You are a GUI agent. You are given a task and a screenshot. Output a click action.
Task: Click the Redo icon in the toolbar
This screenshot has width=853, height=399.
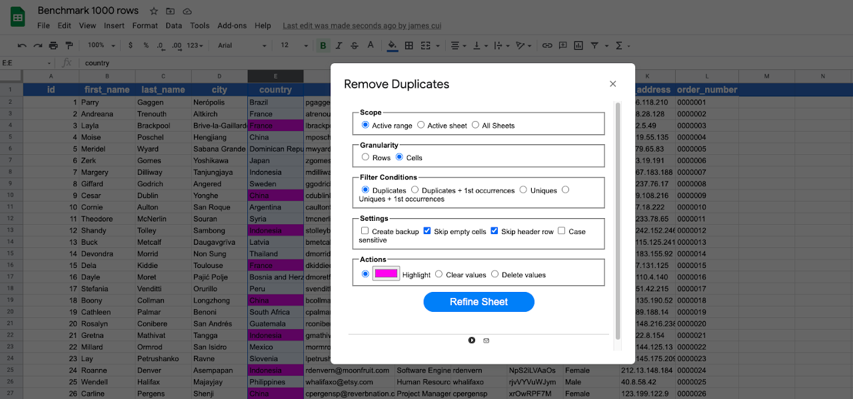(x=37, y=45)
